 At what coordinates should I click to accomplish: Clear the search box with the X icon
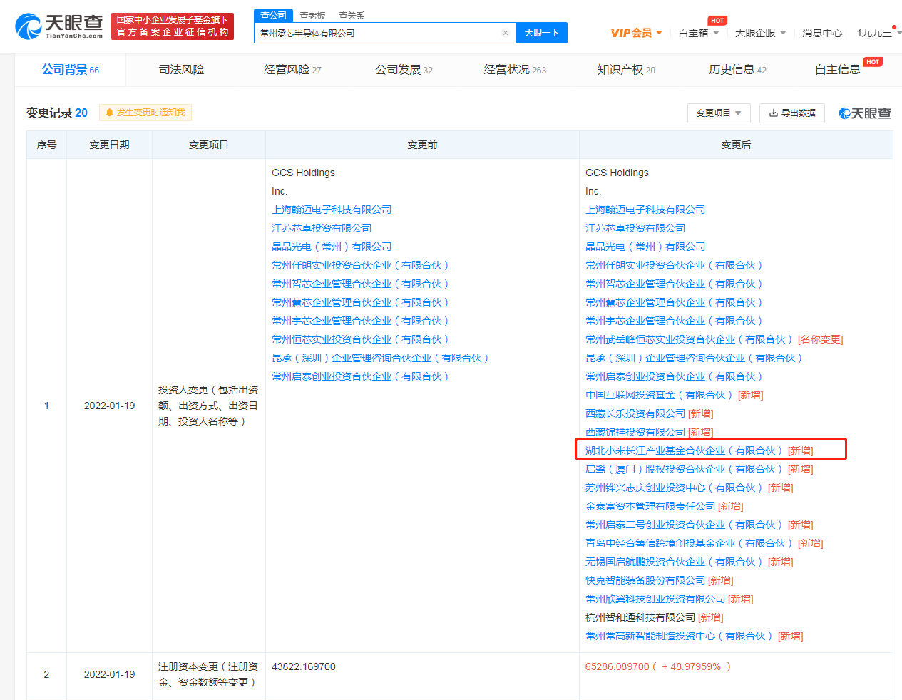[506, 33]
